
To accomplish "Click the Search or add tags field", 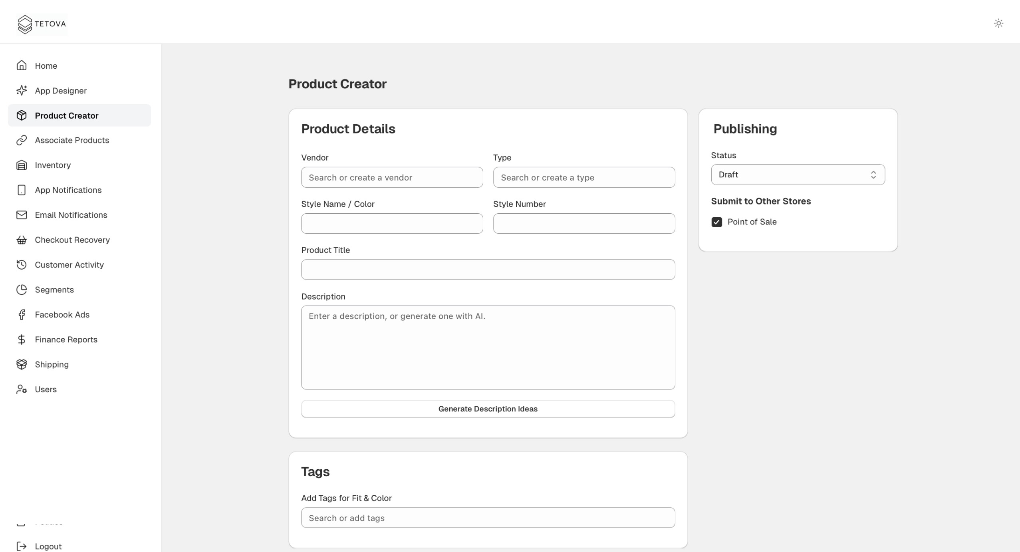I will click(488, 518).
